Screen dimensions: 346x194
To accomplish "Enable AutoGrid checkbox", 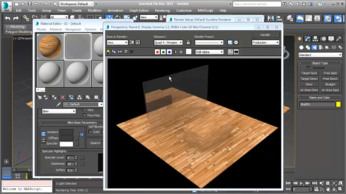I will point(308,68).
